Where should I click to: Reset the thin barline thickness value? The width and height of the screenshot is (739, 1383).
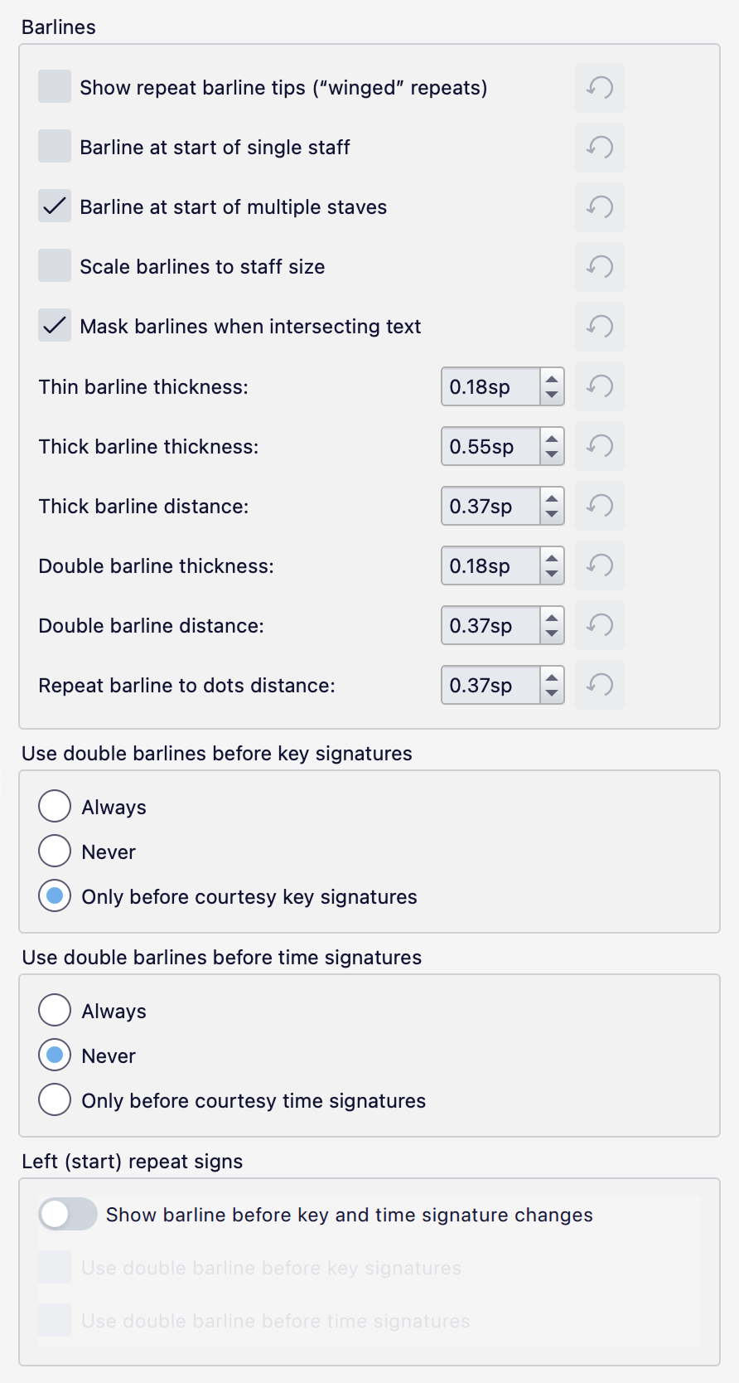599,386
